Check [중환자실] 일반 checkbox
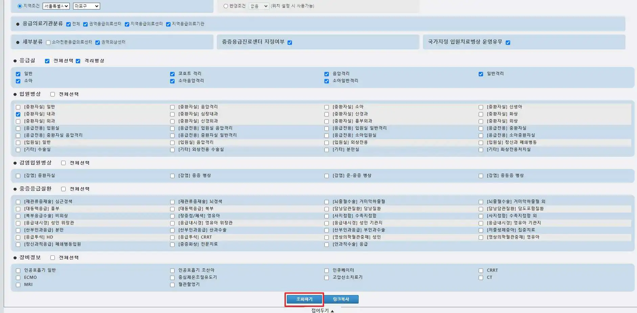The height and width of the screenshot is (313, 637). (18, 107)
